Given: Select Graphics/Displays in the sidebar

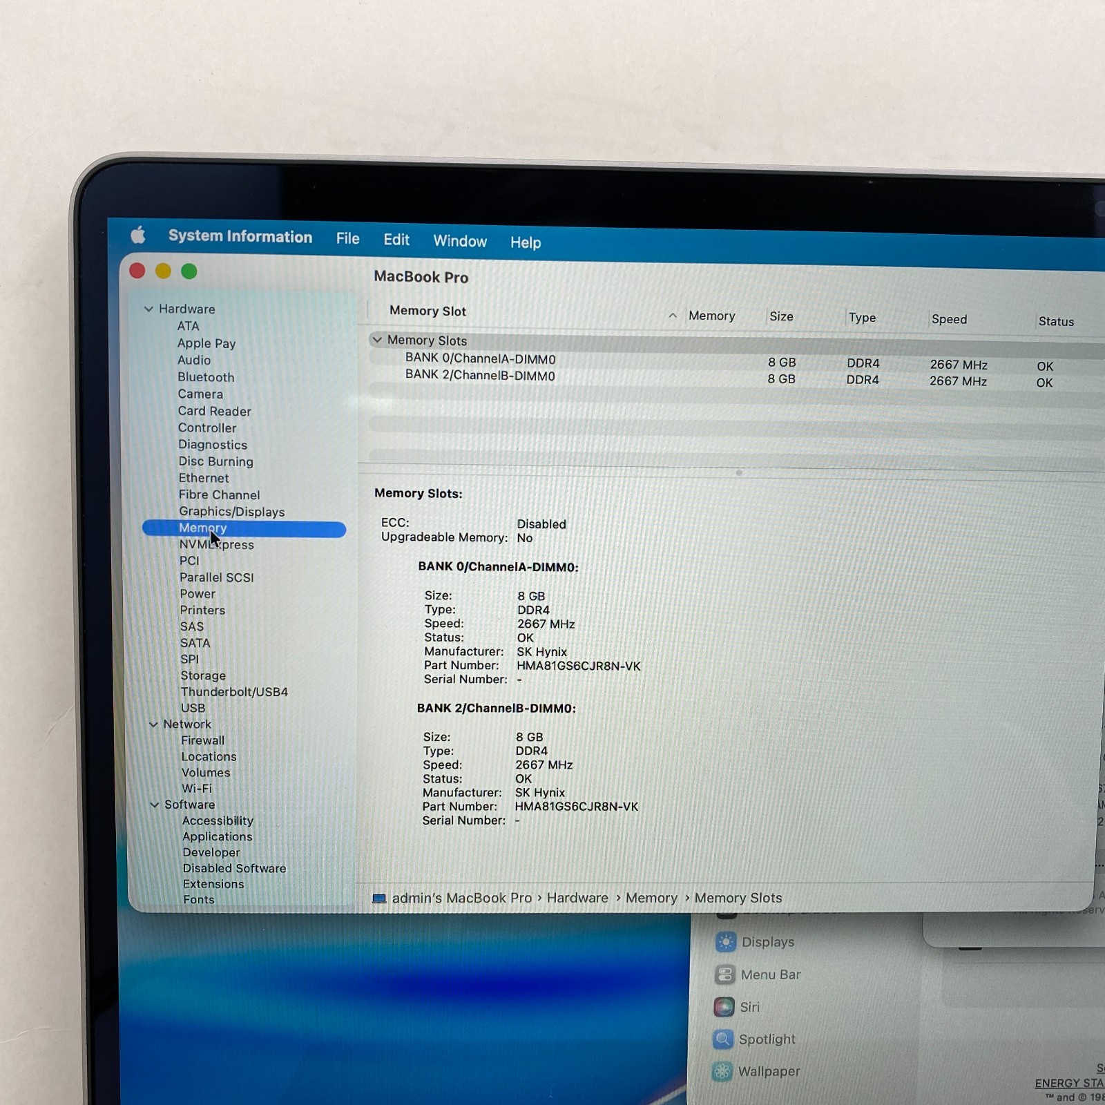Looking at the screenshot, I should pos(231,511).
